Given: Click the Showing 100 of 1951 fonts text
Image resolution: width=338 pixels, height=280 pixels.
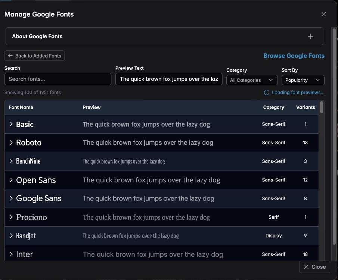Looking at the screenshot, I should point(32,93).
